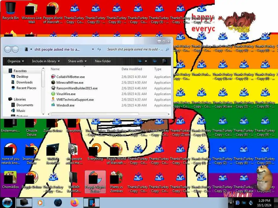Click the New folder button
Screen dimensions: 278x208
tap(103, 61)
